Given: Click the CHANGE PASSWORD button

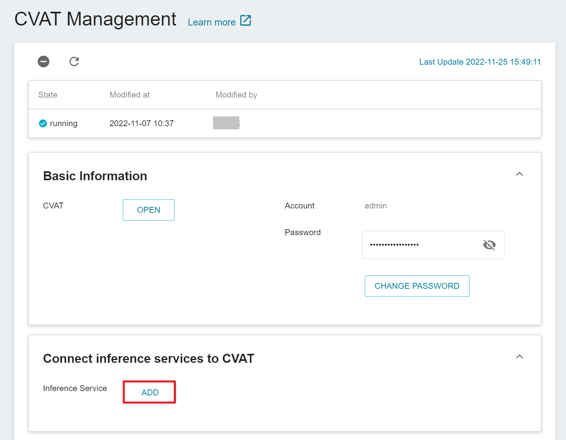Looking at the screenshot, I should 417,286.
